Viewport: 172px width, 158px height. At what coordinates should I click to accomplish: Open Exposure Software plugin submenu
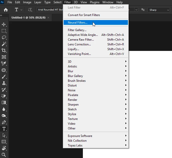point(96,136)
